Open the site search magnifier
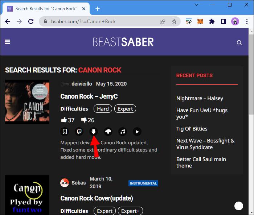The height and width of the screenshot is (215, 254). pos(239,42)
